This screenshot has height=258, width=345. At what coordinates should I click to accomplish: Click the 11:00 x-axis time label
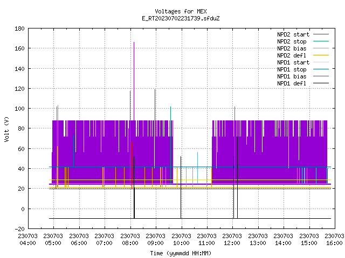[x=206, y=243]
